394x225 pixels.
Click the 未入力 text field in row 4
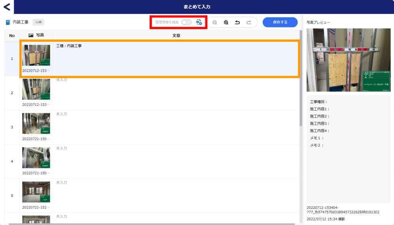[x=176, y=161]
